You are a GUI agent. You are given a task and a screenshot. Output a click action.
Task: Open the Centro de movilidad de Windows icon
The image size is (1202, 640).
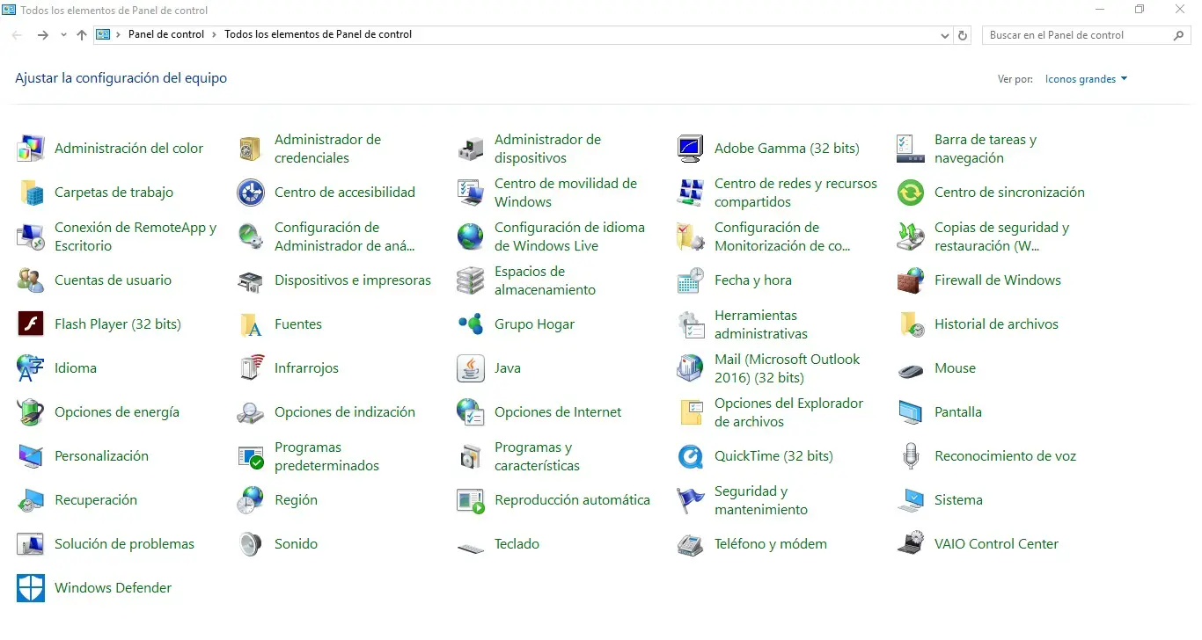[471, 193]
